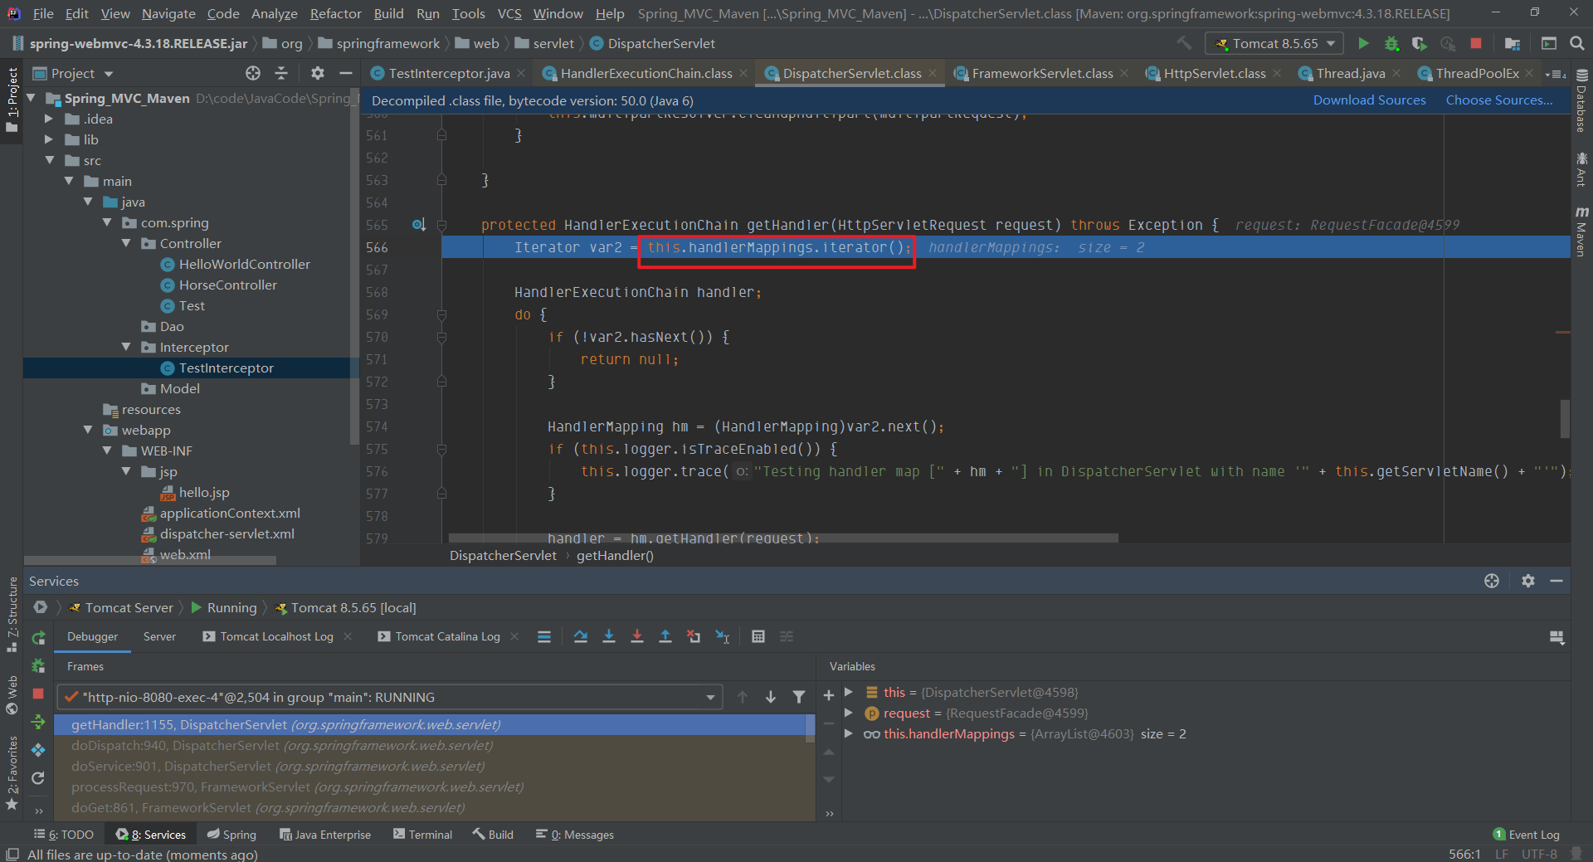Open the Refactor menu
1593x862 pixels.
click(x=335, y=13)
